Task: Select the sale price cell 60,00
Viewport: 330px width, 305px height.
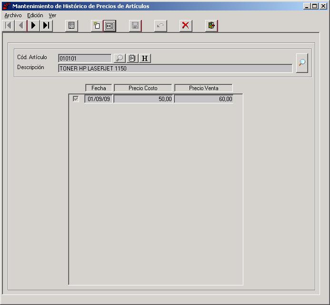Action: [x=203, y=99]
